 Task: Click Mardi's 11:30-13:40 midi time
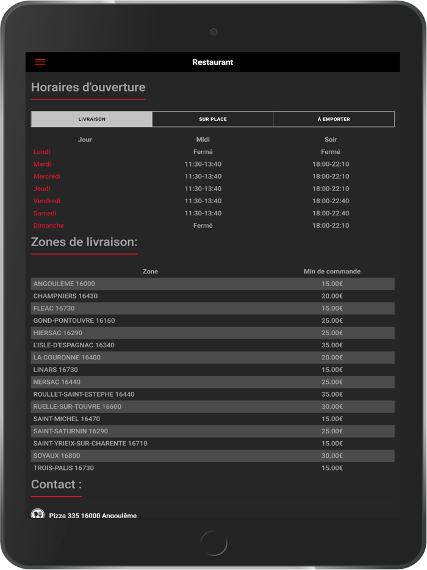[203, 164]
